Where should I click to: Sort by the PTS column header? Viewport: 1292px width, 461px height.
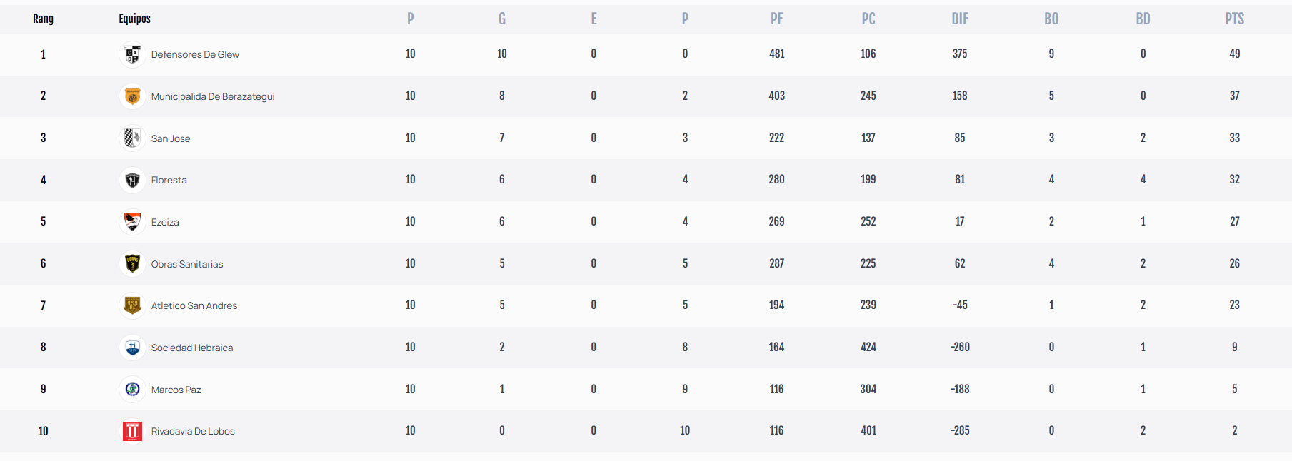click(1234, 19)
